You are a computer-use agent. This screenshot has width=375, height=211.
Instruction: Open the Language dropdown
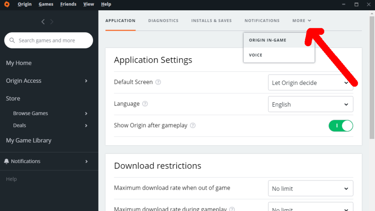coord(311,104)
